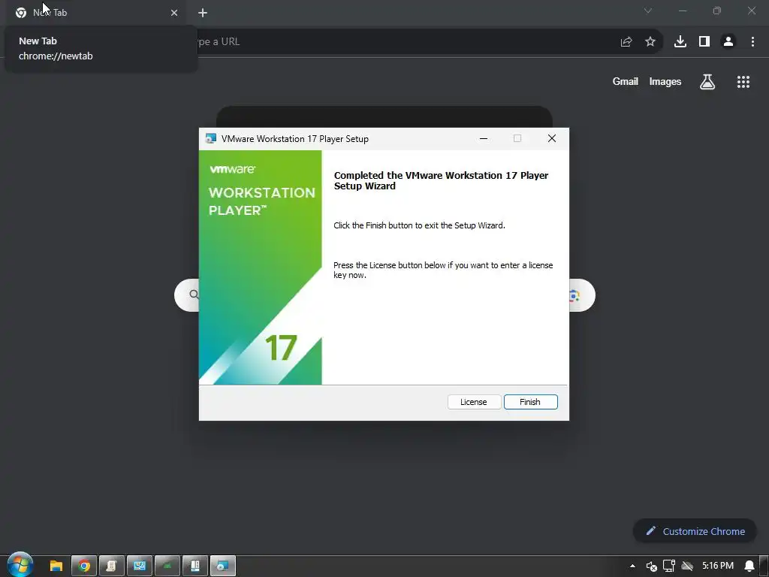Image resolution: width=769 pixels, height=577 pixels.
Task: Select the New Tab tab in Chrome
Action: (x=96, y=13)
